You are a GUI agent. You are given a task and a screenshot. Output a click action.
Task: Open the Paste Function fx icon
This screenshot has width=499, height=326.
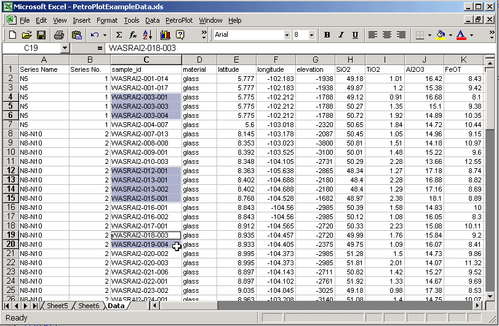point(133,35)
